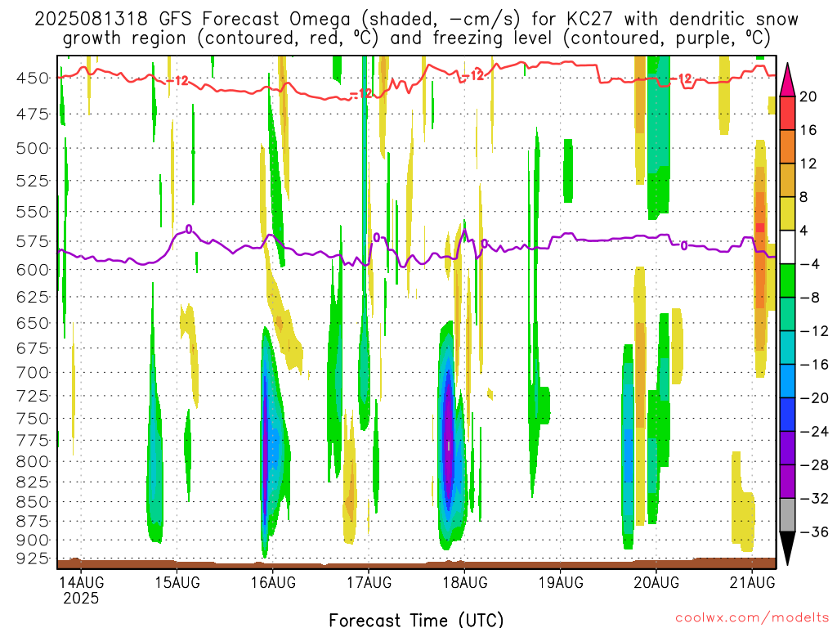The height and width of the screenshot is (628, 837).
Task: Select the 575 pressure level label
Action: pyautogui.click(x=33, y=241)
